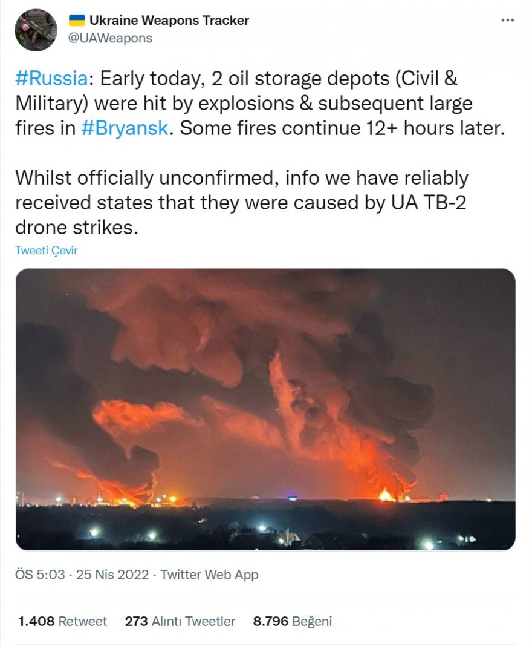Click the Ukraine flag emoji beside the name

click(x=77, y=21)
